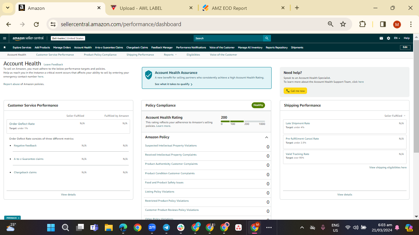Screen dimensions: 419x235
Task: Open Chrome three-dot menu
Action: [411, 24]
